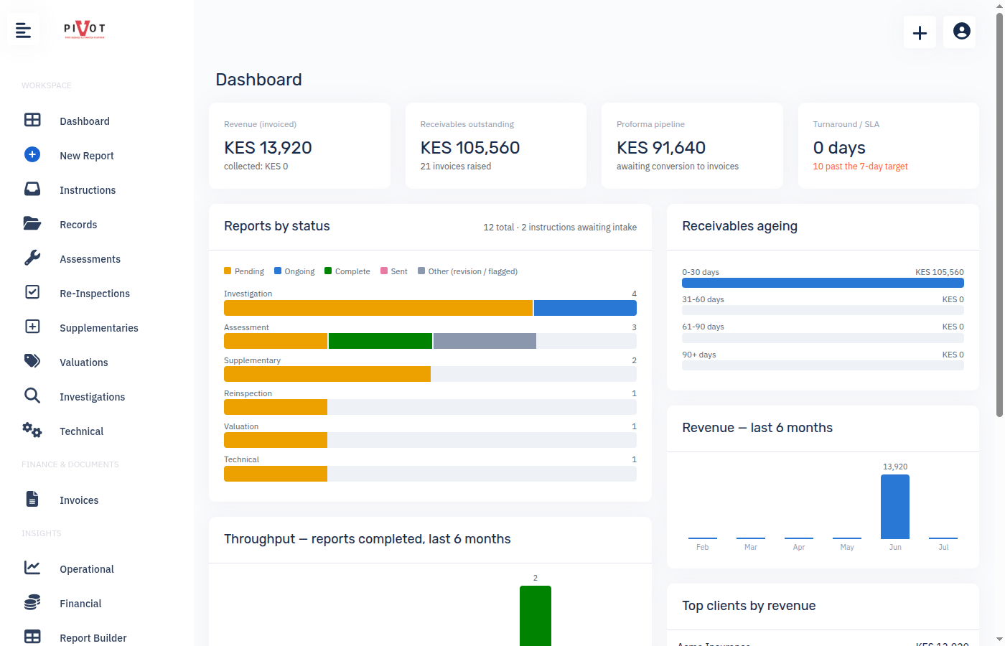Click the Turnaround / SLA card
The height and width of the screenshot is (646, 1005).
(x=889, y=146)
